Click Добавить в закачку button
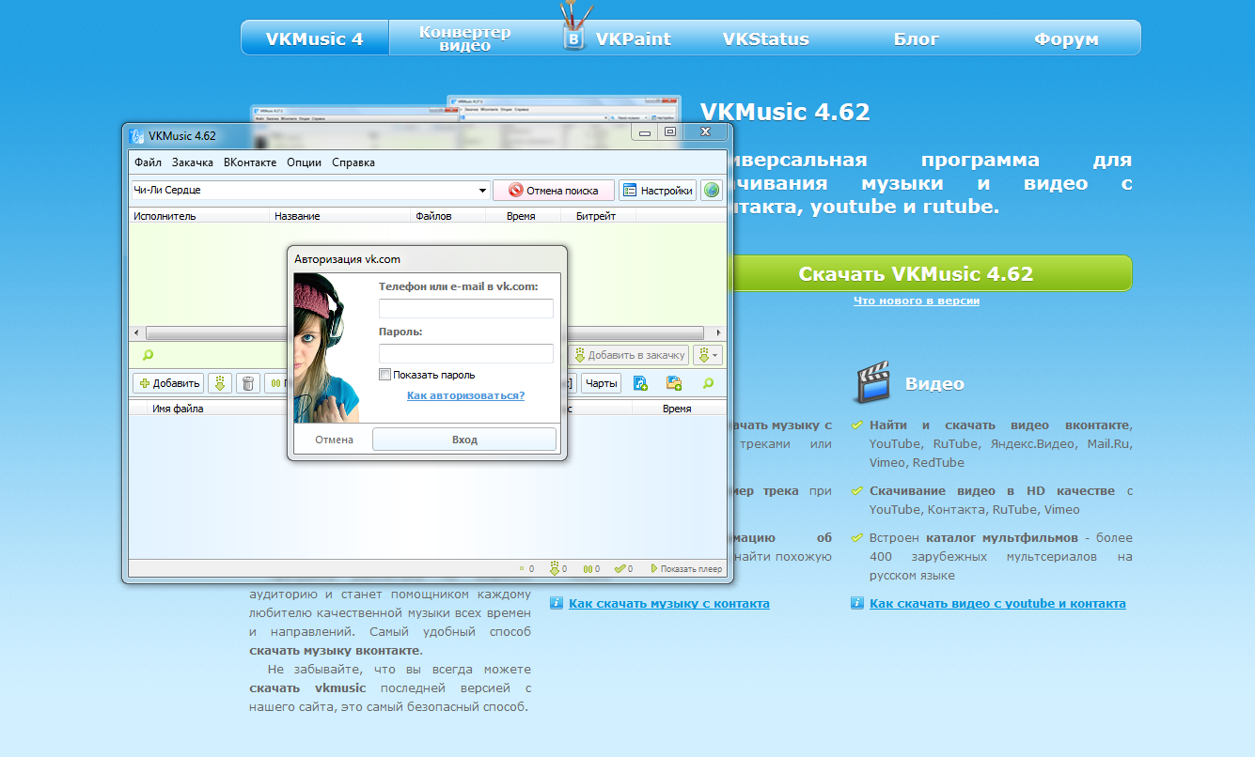 (x=628, y=355)
